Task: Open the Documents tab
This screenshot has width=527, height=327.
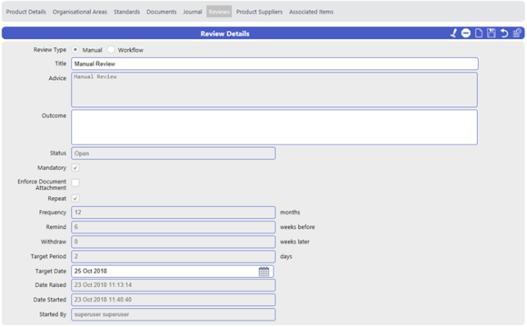Action: click(x=161, y=11)
